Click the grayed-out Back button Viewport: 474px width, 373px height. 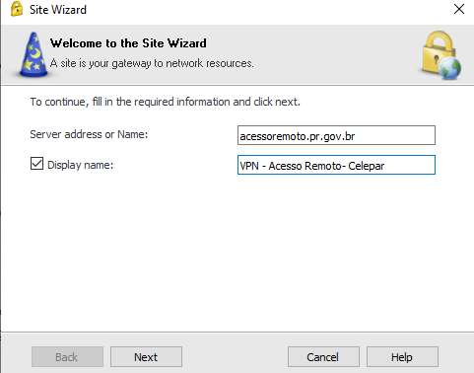point(67,357)
